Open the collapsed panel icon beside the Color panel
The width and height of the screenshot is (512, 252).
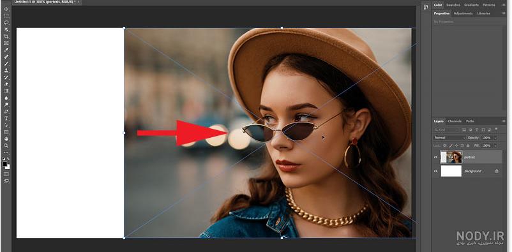pos(425,7)
